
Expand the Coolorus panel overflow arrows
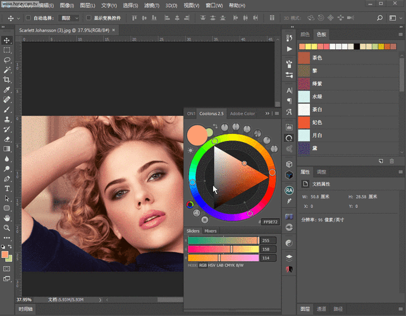pyautogui.click(x=268, y=114)
